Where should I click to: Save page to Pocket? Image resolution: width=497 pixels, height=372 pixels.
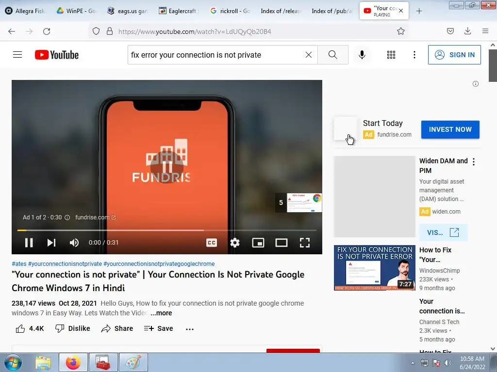450,31
